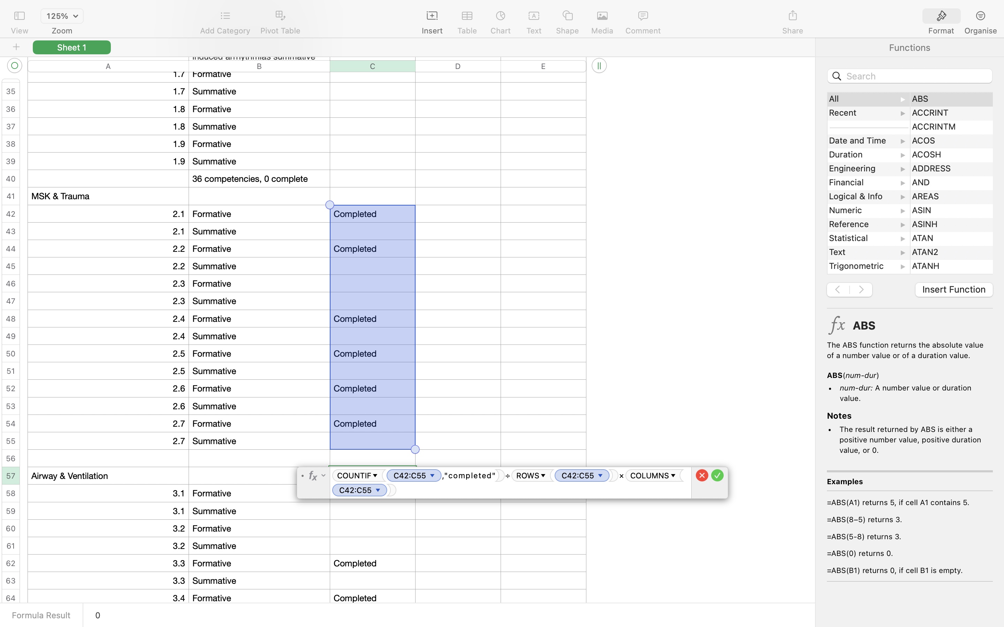Screen dimensions: 1004x627
Task: Open the View sidebar options
Action: coord(20,16)
